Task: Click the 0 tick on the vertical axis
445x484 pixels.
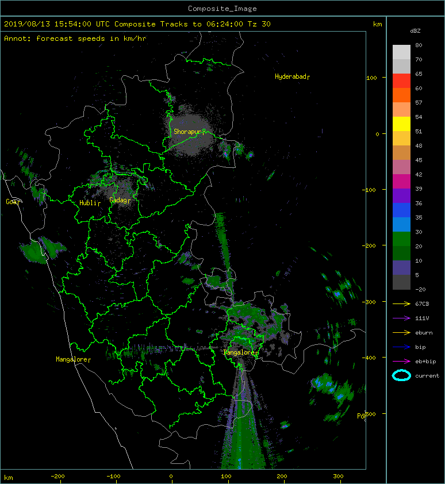Action: click(x=377, y=134)
